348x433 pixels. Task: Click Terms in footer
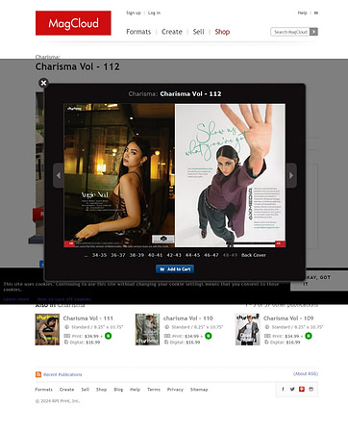pyautogui.click(x=154, y=390)
